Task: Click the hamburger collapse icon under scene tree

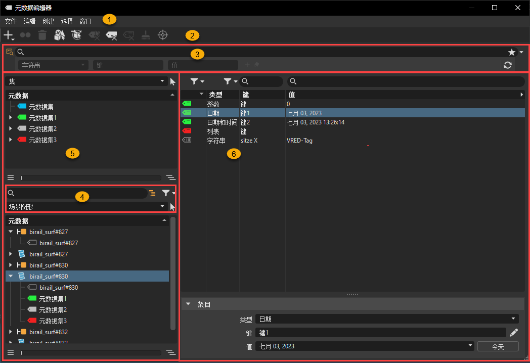Action: click(x=11, y=352)
